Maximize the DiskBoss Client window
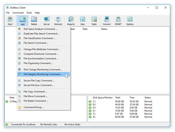Viewport: 175px width, 132px height. point(157,8)
